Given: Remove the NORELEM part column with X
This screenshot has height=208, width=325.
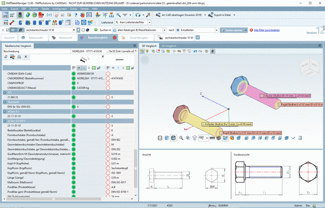Looking at the screenshot, I should [103, 56].
